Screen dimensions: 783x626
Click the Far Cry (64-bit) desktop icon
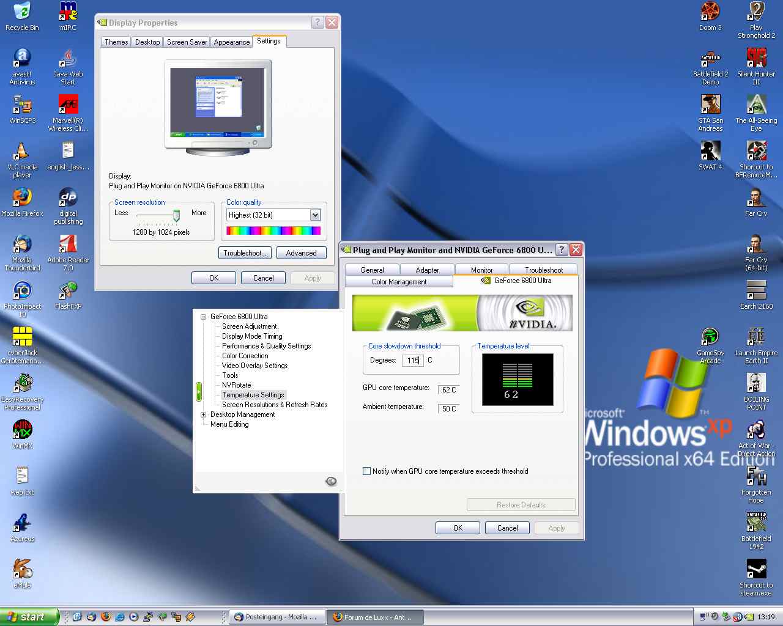point(756,252)
